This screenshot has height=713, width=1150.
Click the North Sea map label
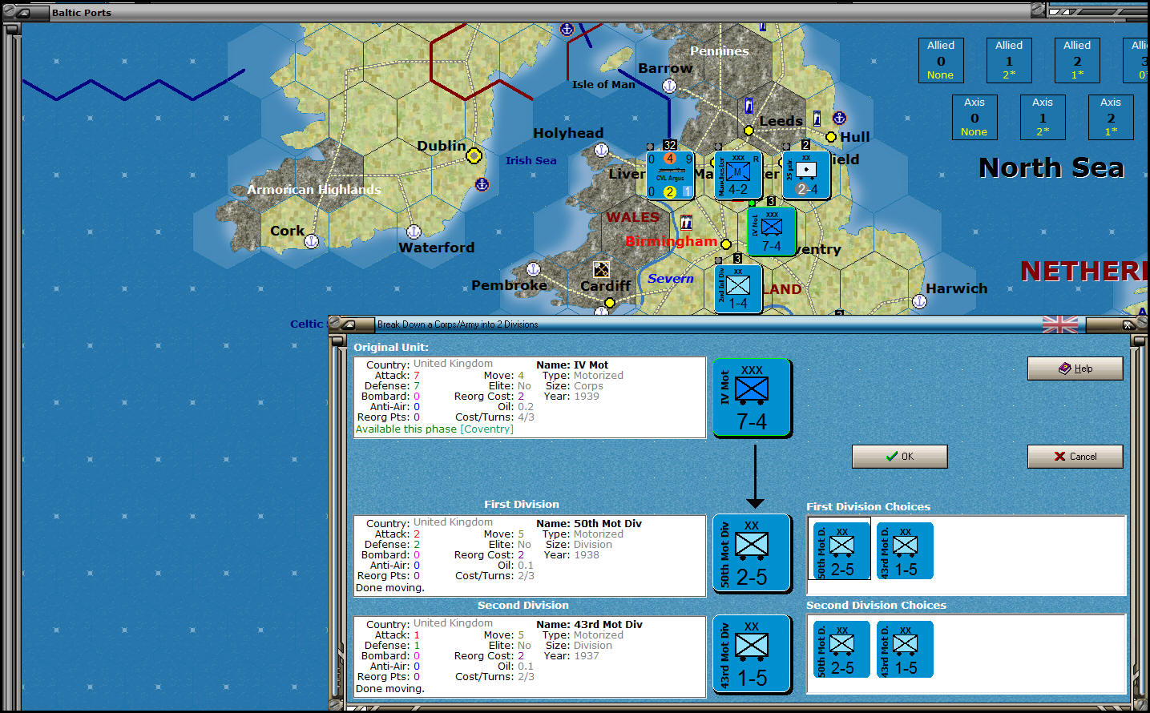coord(1051,167)
